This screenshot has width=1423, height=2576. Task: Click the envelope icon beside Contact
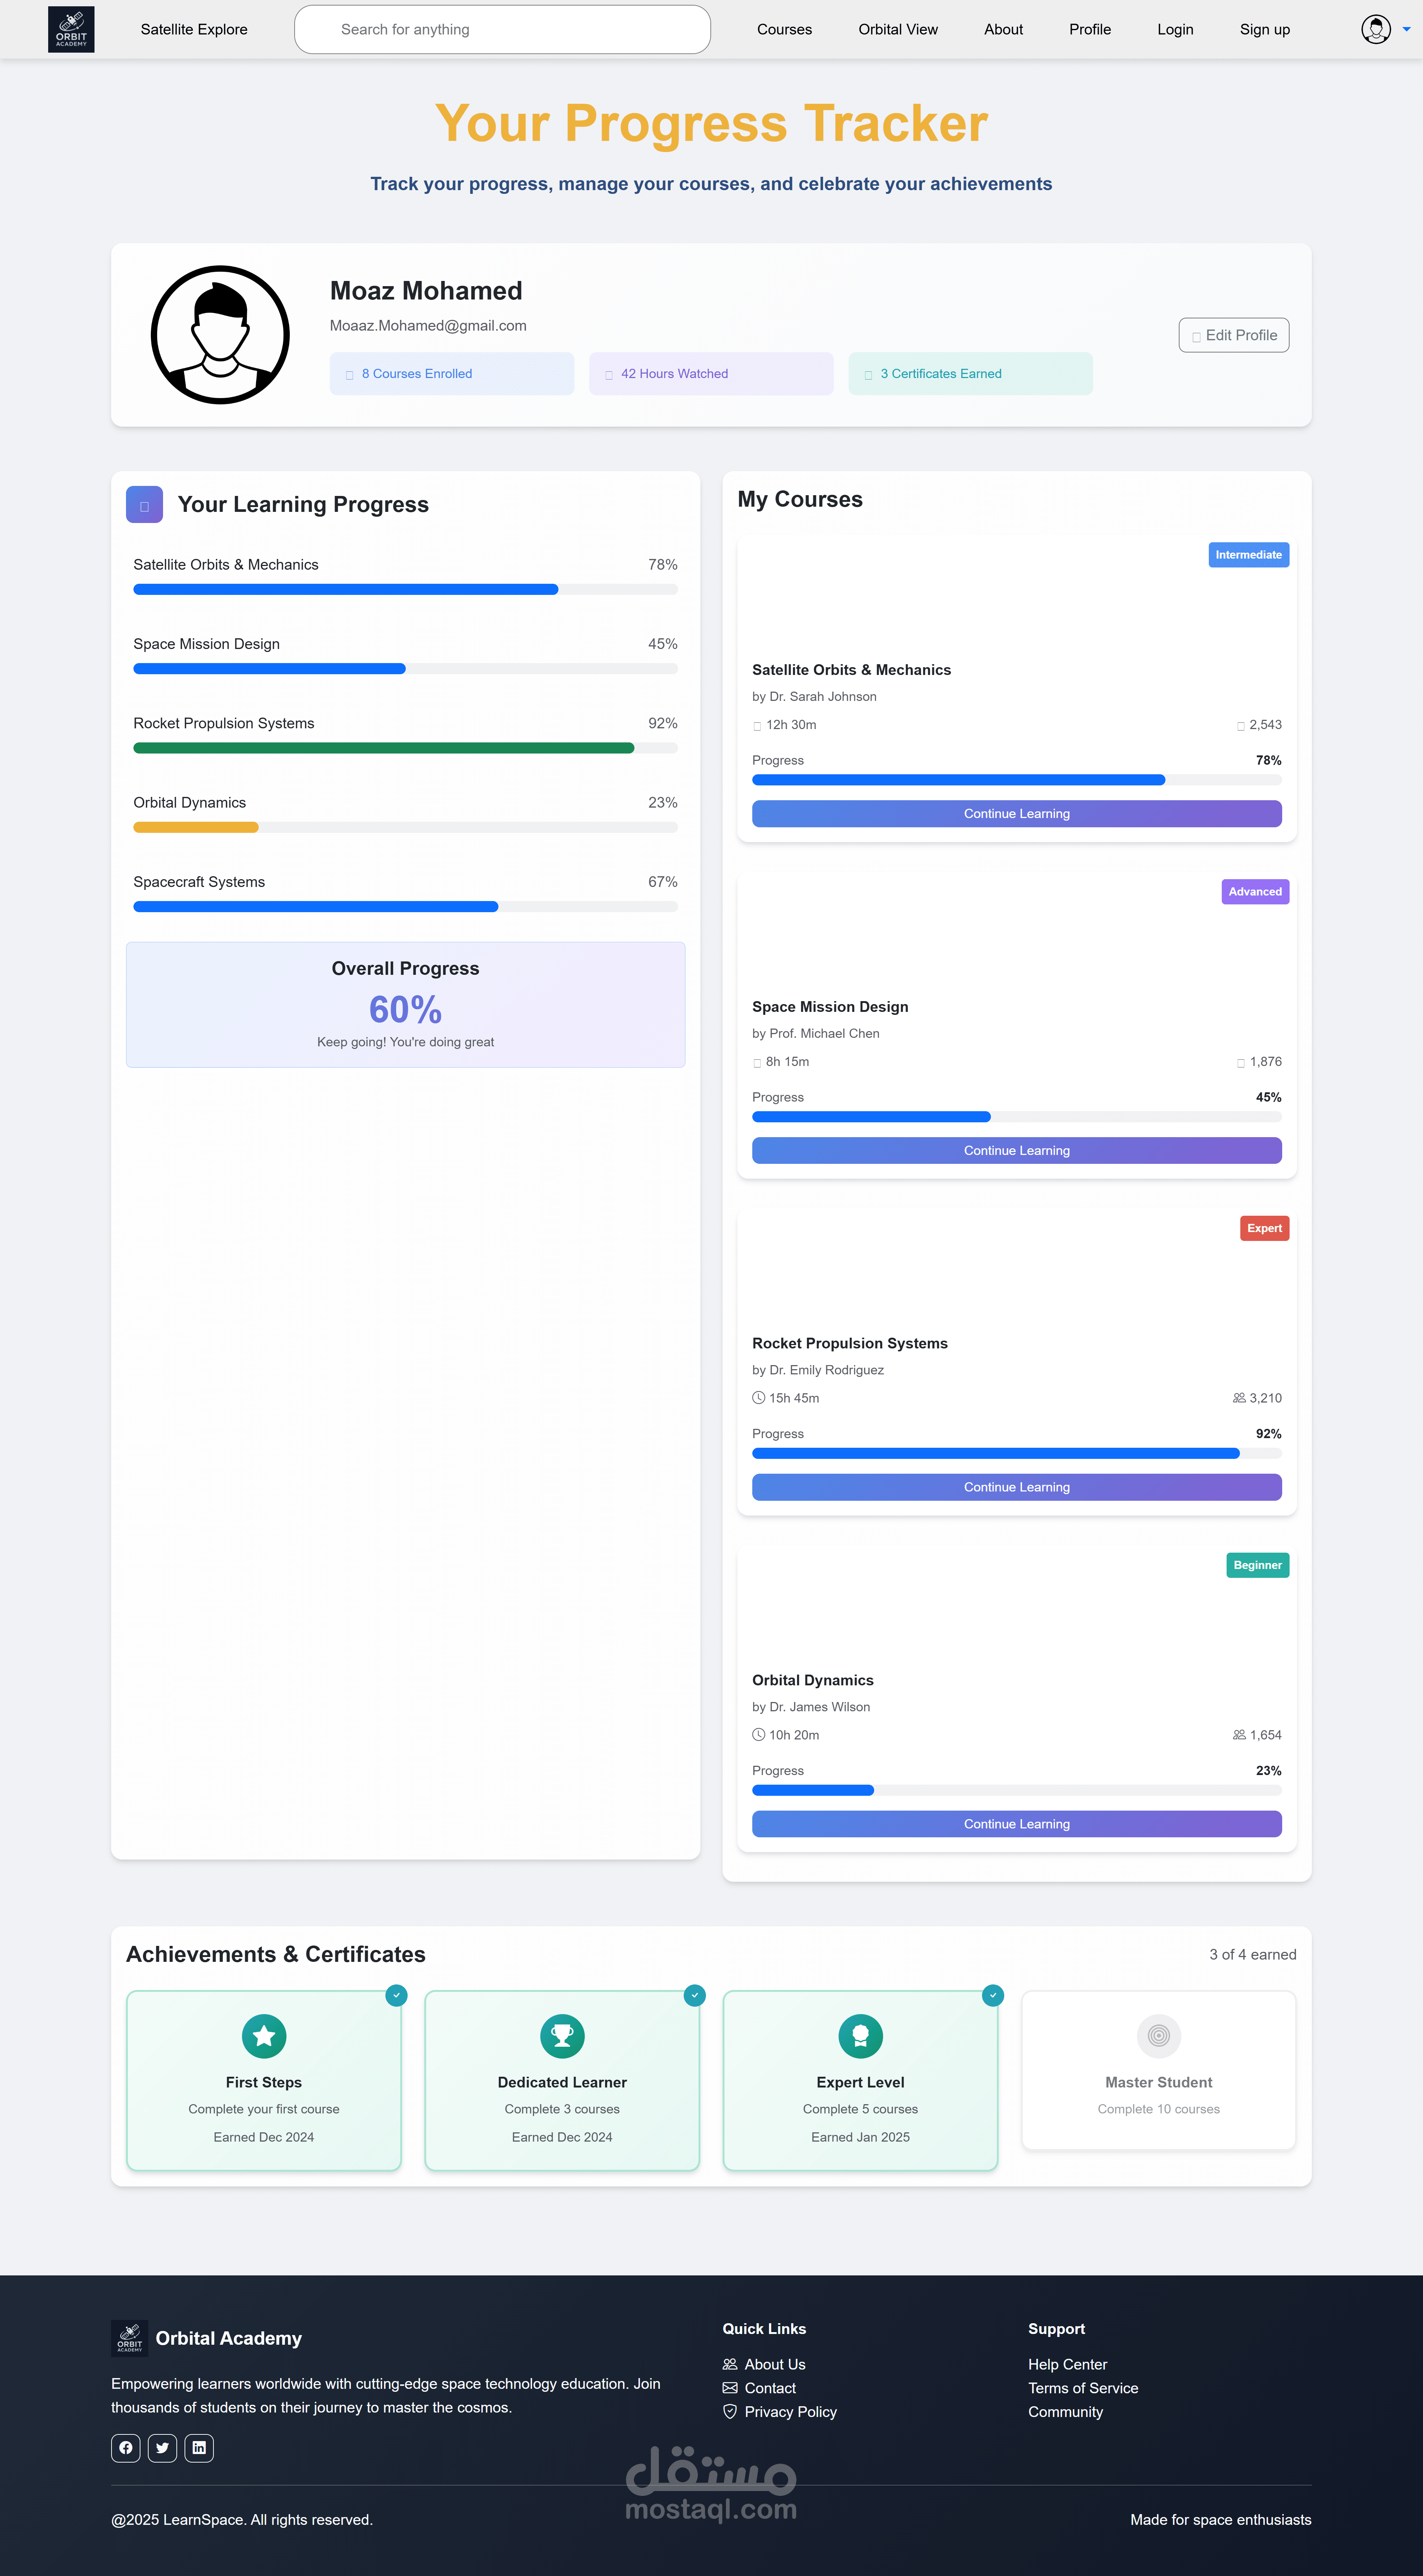click(730, 2388)
